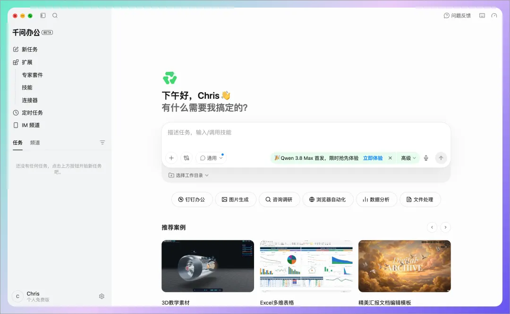
Task: Switch to the 任务 tab
Action: 17,143
